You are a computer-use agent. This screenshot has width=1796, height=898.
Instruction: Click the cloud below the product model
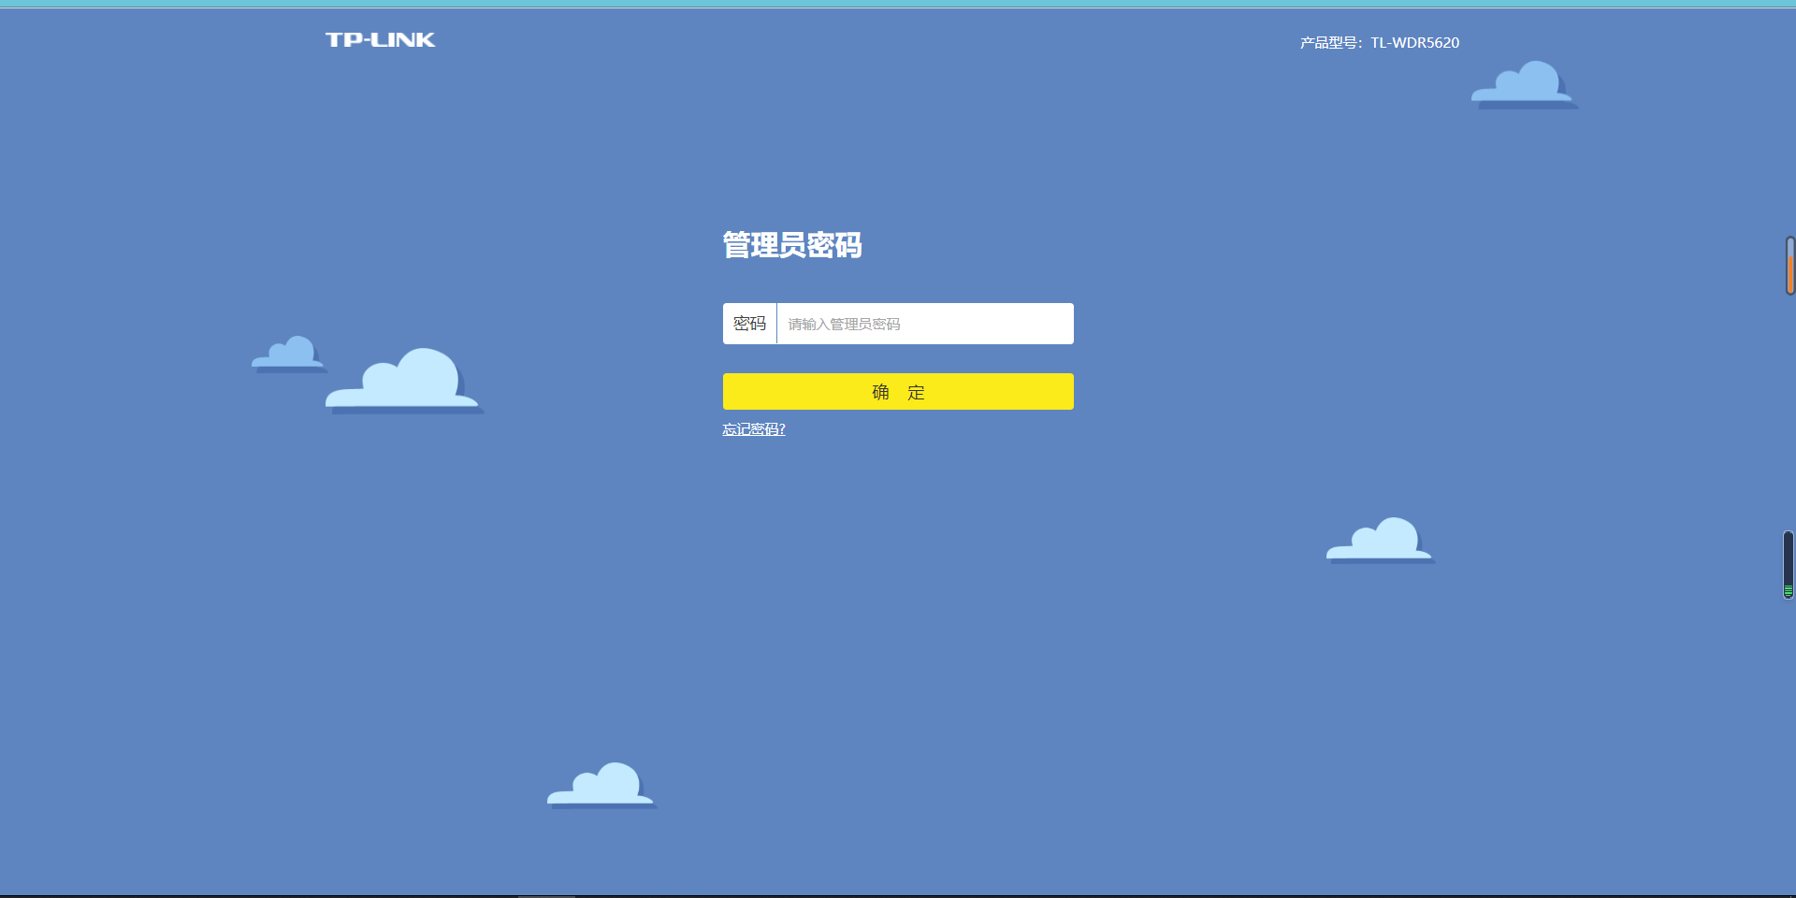[1523, 85]
